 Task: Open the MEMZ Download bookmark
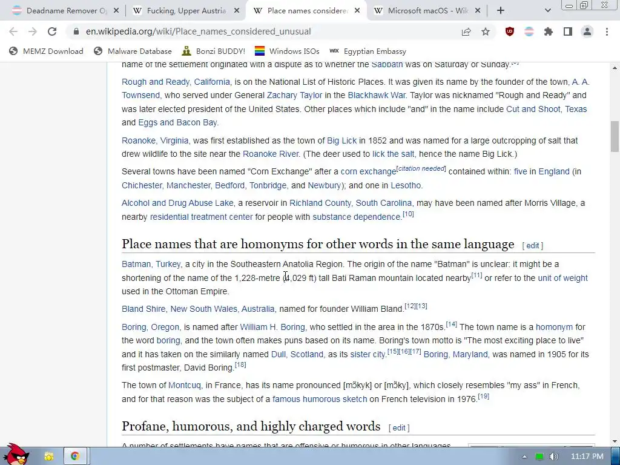[46, 51]
